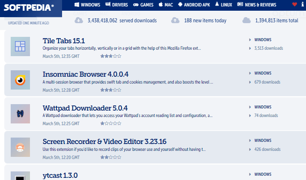Click '188 new items today' text
This screenshot has width=306, height=180.
click(205, 21)
